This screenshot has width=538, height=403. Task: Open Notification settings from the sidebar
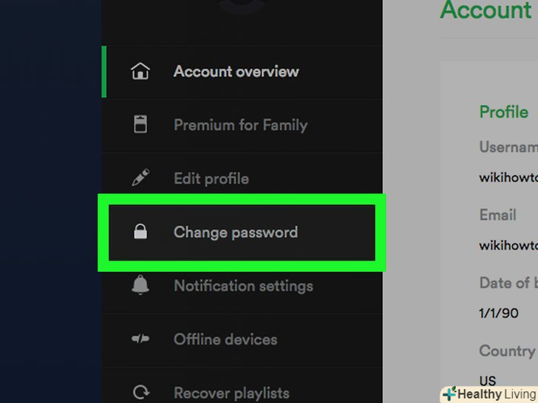point(243,286)
